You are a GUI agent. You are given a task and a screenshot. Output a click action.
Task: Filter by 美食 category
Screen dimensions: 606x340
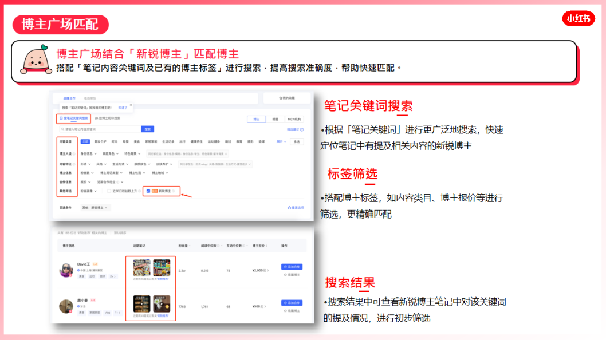tap(137, 141)
